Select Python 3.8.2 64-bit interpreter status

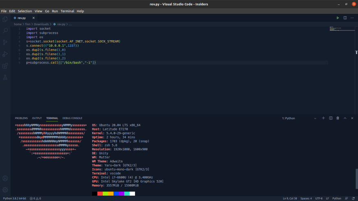(x=15, y=199)
